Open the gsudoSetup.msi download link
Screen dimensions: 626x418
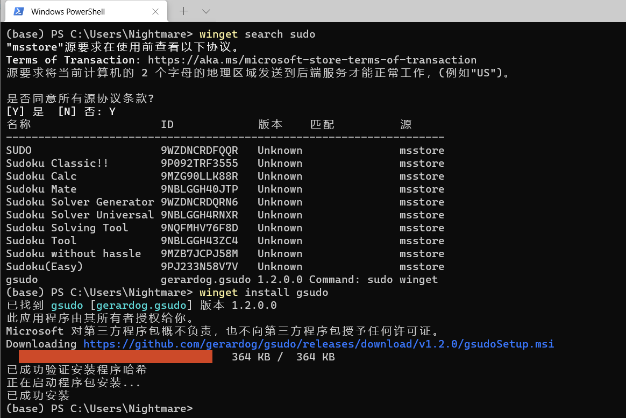click(x=318, y=344)
